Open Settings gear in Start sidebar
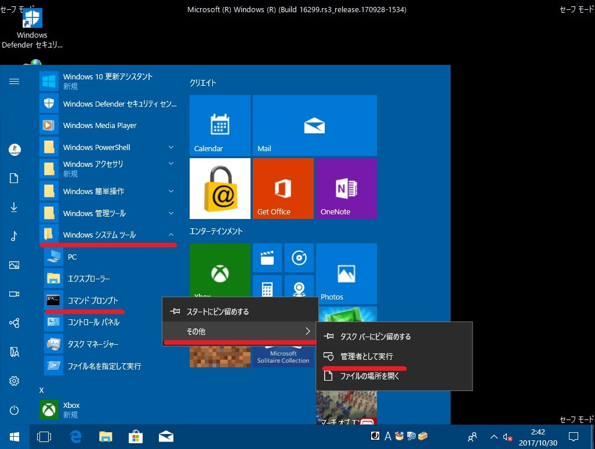The image size is (595, 449). point(14,381)
